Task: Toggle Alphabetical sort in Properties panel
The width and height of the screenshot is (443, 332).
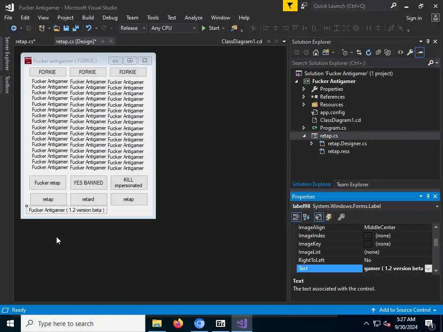Action: [306, 217]
